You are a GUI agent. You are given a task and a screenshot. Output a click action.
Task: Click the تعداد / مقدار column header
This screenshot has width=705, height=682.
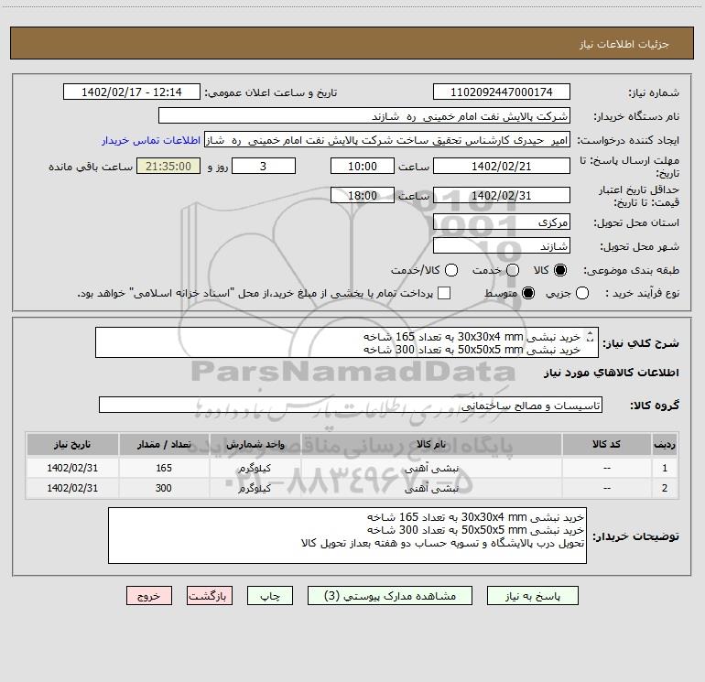164,445
